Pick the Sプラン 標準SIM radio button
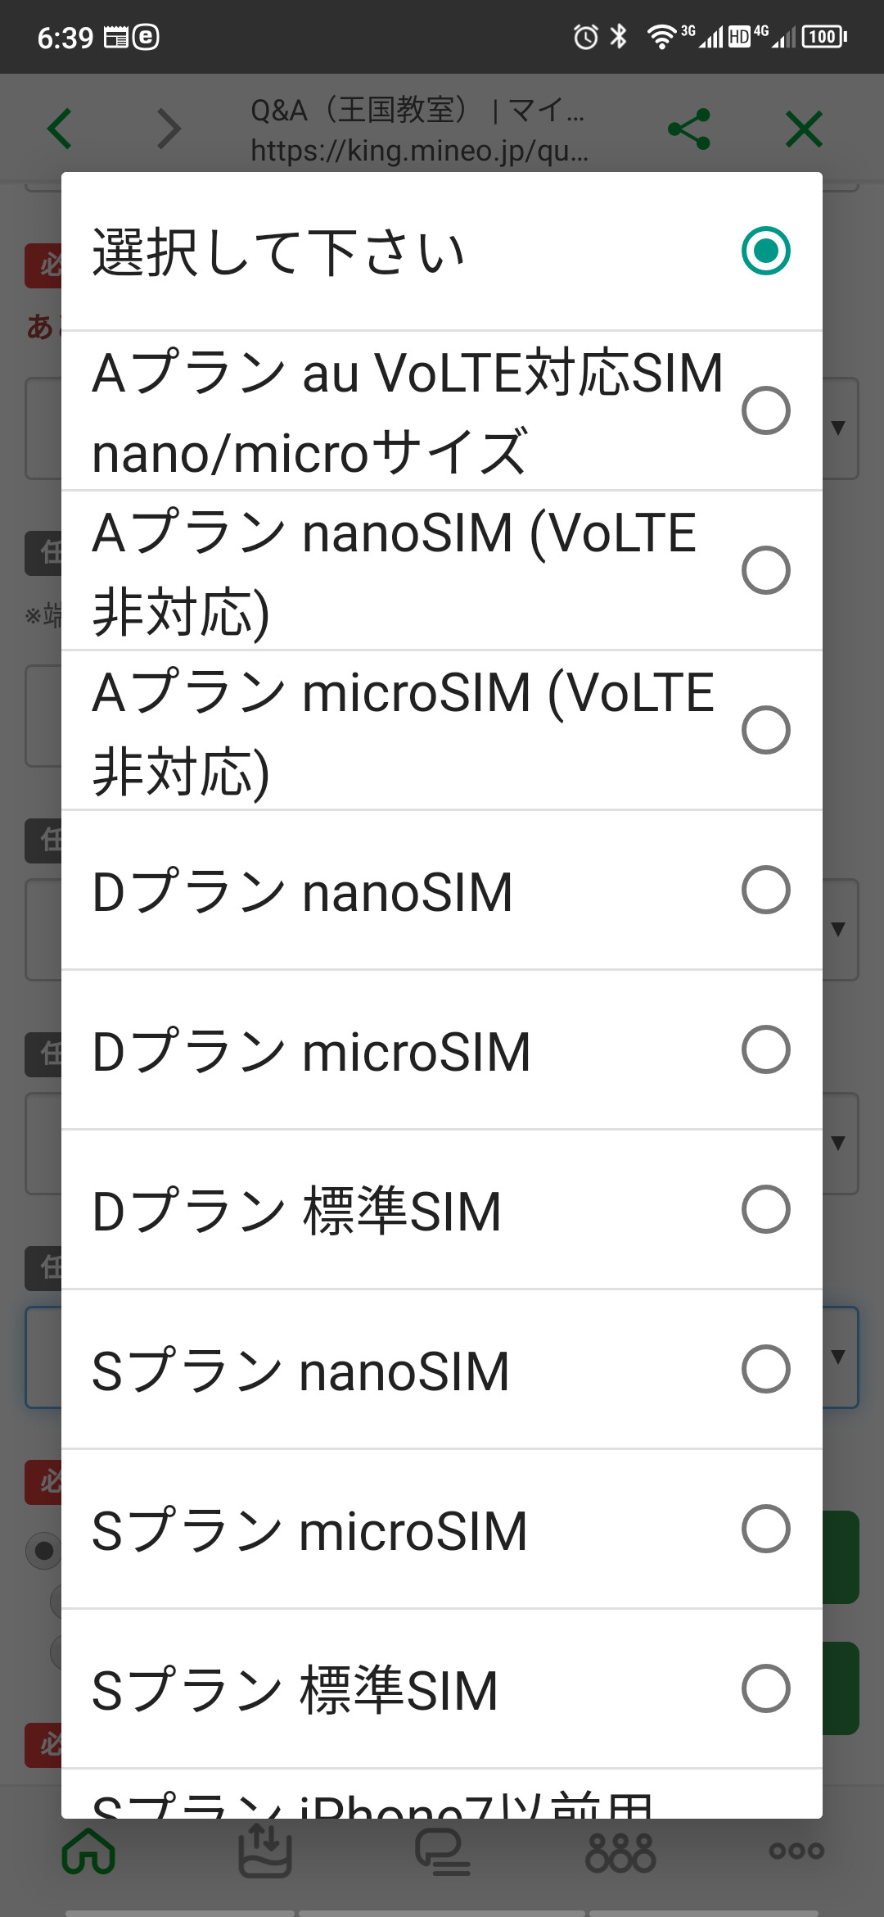This screenshot has height=1917, width=884. point(765,1688)
